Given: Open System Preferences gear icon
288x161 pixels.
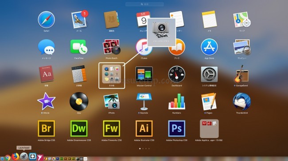Looking at the screenshot, I should click(x=209, y=74).
